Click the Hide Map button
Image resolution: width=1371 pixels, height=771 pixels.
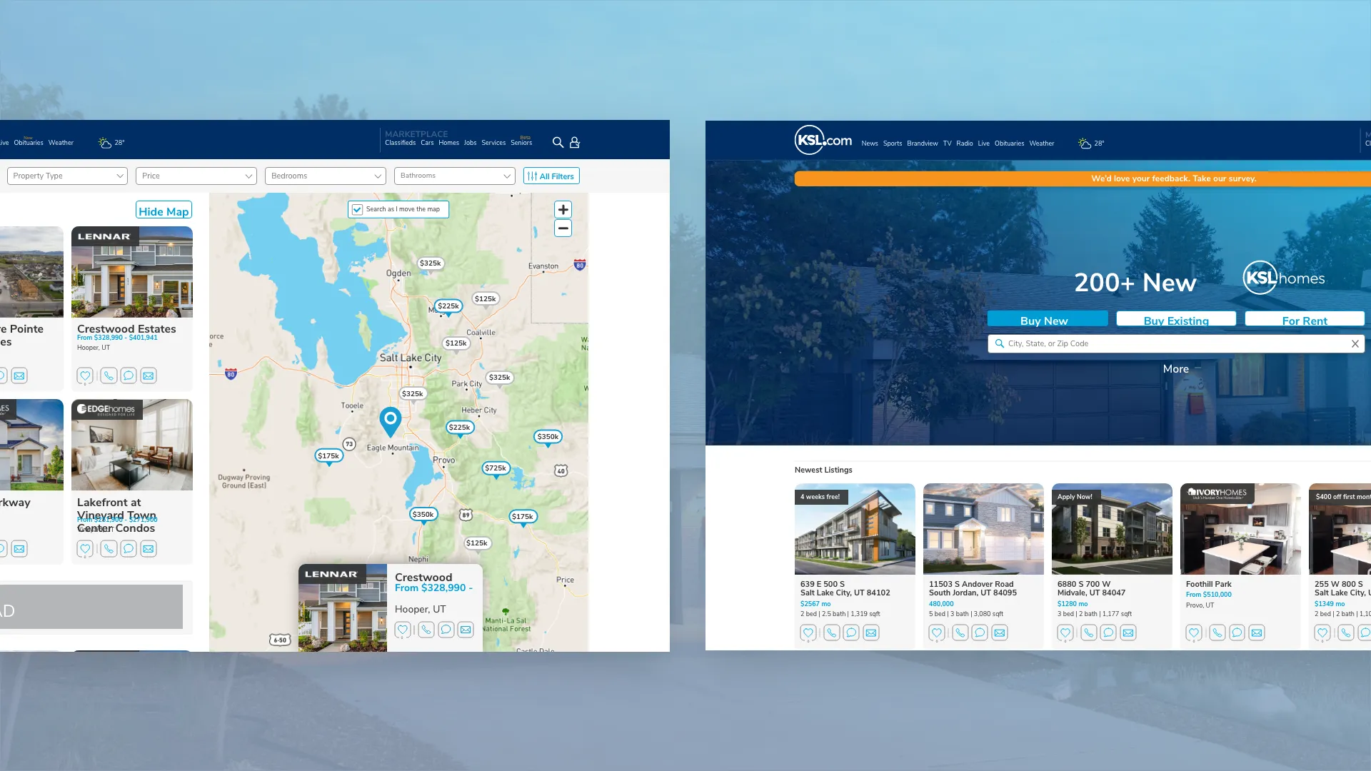164,211
